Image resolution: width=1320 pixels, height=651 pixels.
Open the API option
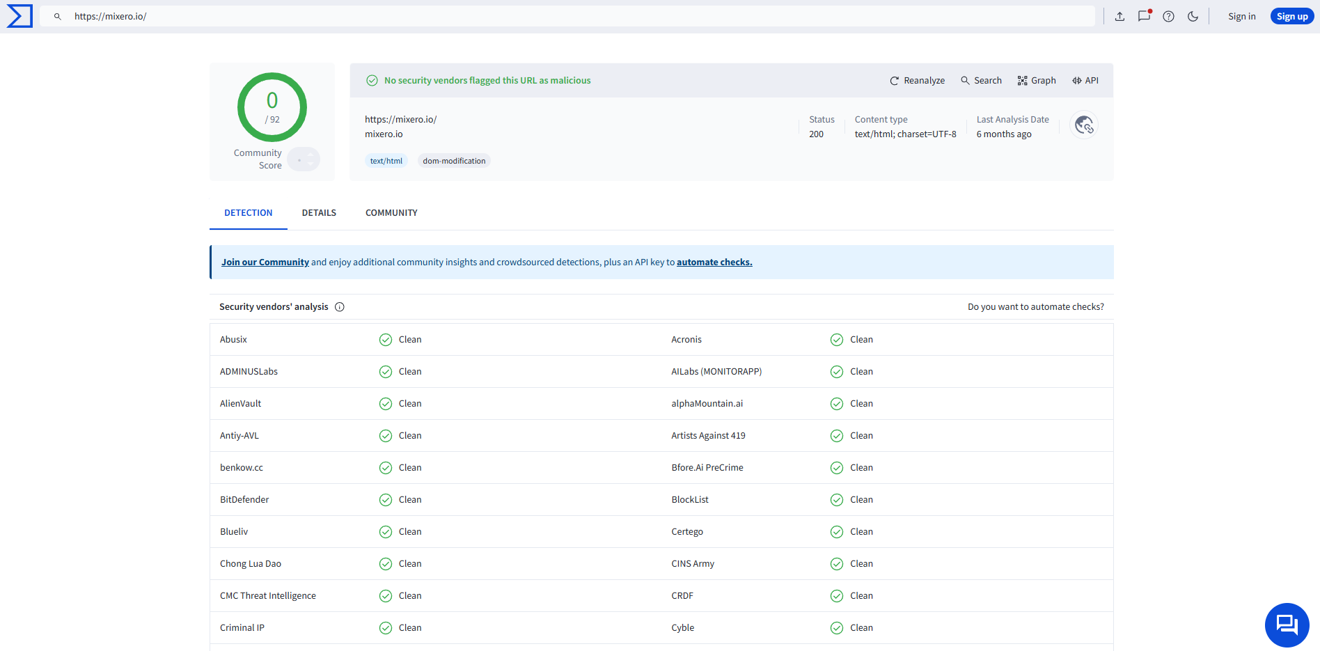pos(1085,81)
